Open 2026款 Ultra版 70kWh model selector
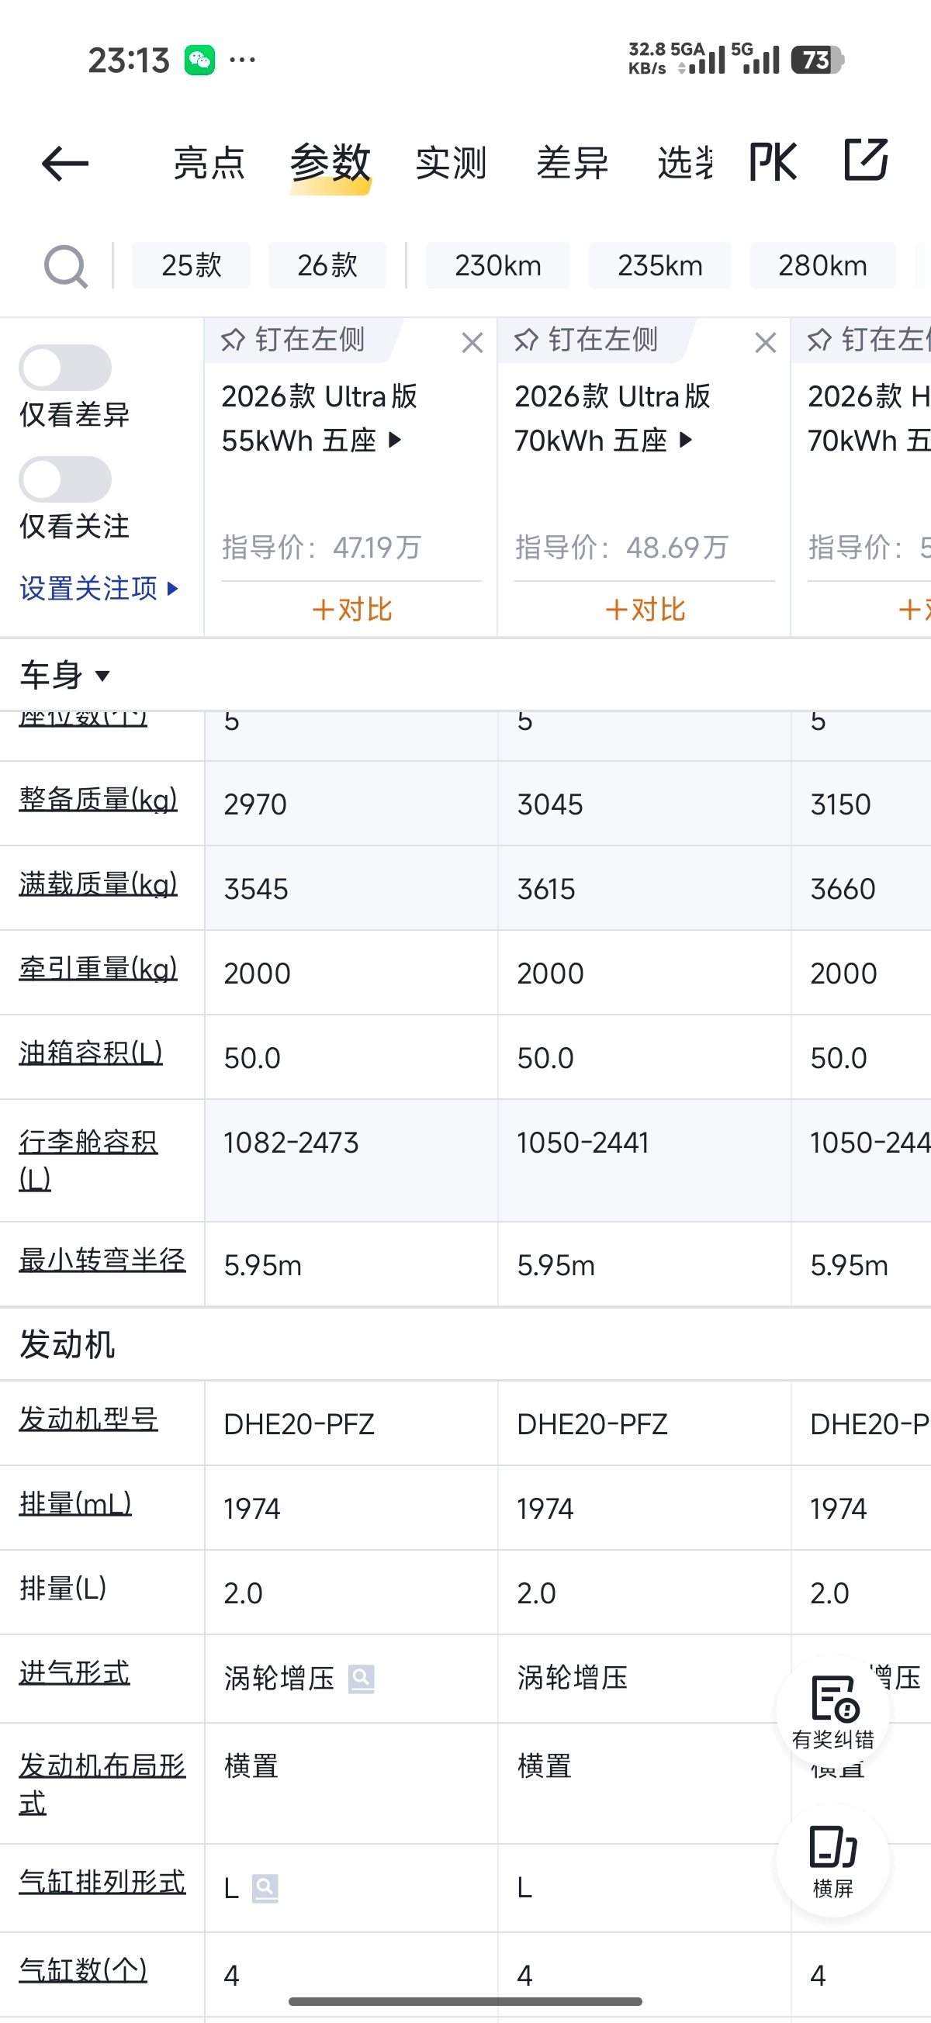The height and width of the screenshot is (2023, 931). 613,419
